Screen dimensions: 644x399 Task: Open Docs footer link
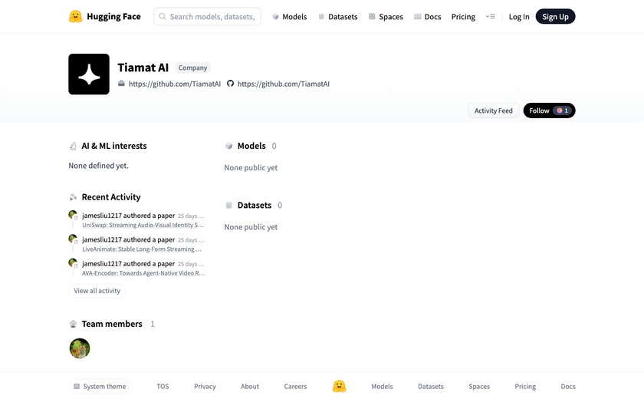click(568, 386)
